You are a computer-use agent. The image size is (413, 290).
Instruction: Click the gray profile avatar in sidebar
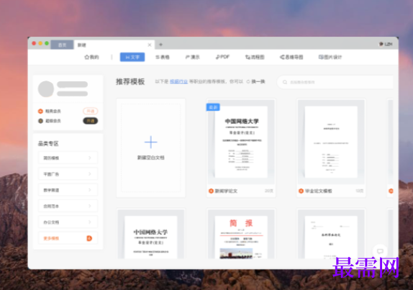[x=46, y=89]
